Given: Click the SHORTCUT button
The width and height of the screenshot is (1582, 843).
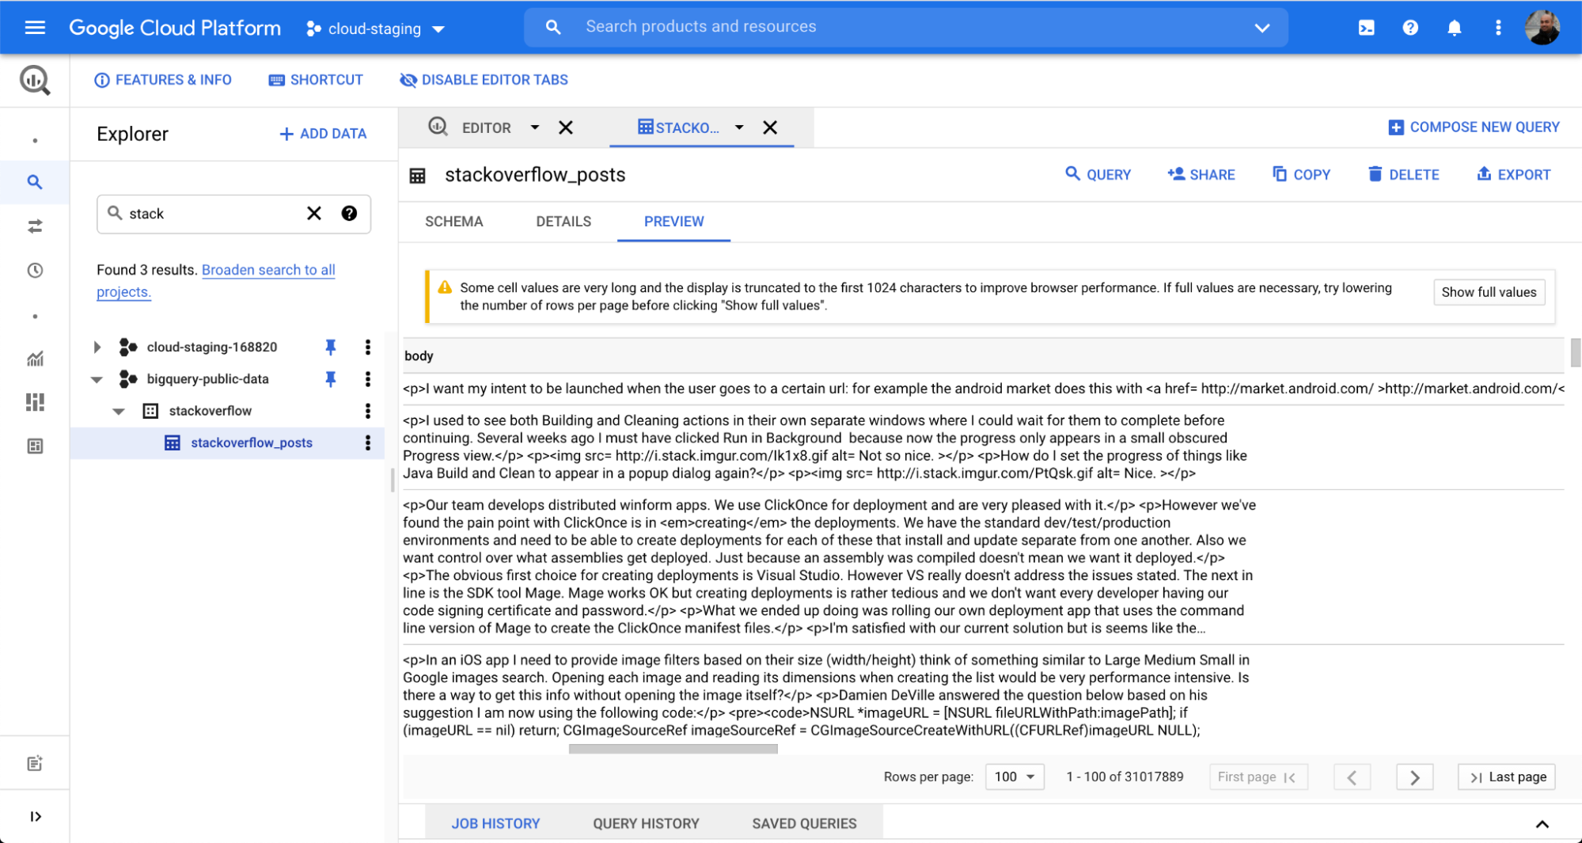Looking at the screenshot, I should (316, 80).
